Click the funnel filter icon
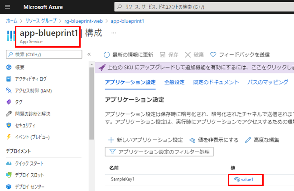 pos(112,152)
